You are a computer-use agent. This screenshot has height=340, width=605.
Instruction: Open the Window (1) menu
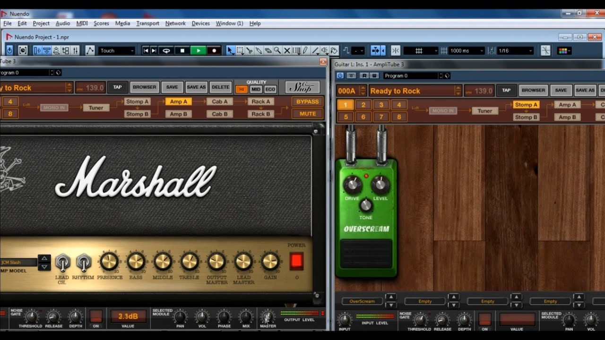pos(229,23)
